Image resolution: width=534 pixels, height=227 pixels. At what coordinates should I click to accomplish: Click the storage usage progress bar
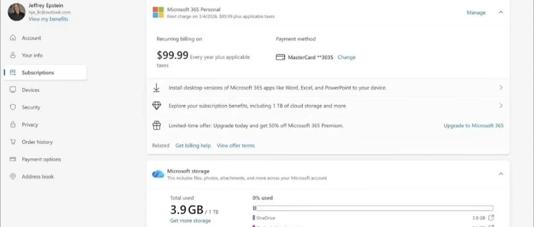(373, 208)
